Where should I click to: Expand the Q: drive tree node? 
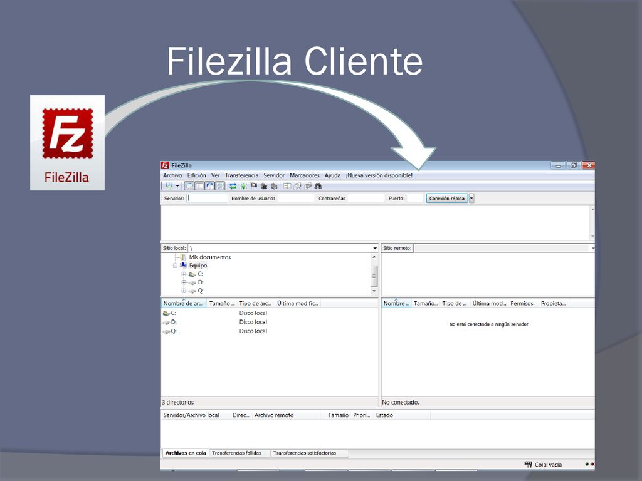184,291
